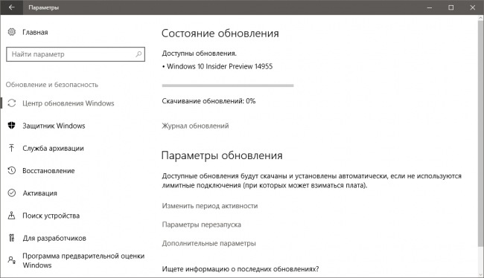Click 'Скачивание обновлений: 0%' status text

click(x=208, y=101)
